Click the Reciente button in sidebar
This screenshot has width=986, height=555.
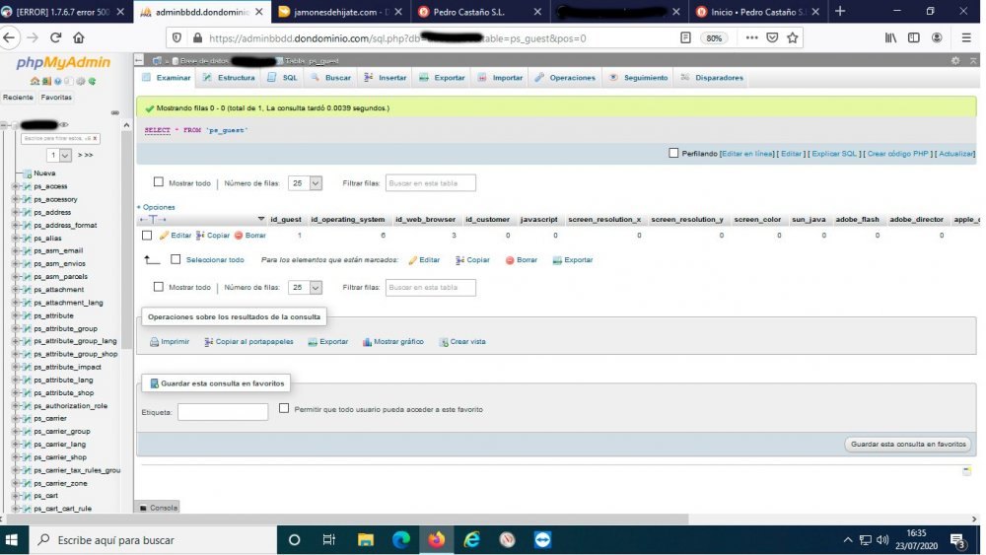18,98
